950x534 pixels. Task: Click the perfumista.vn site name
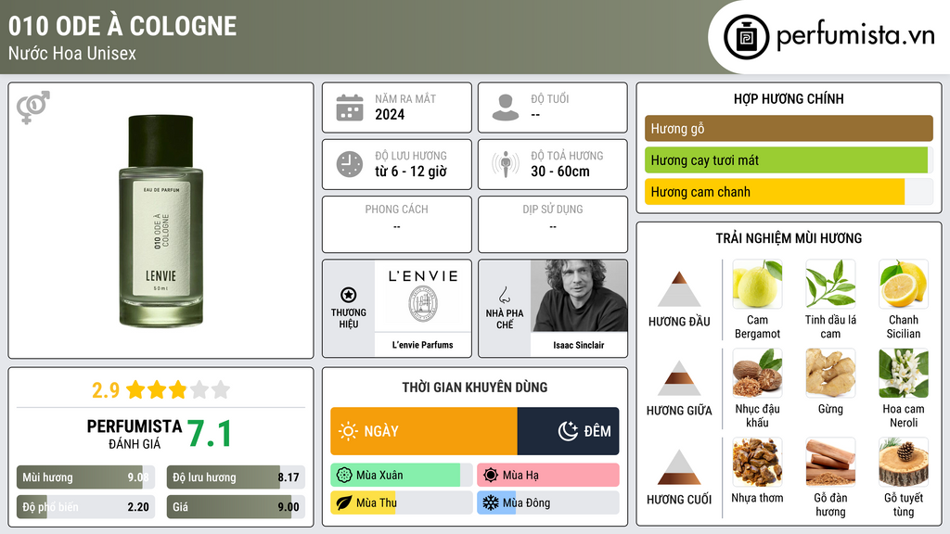(855, 35)
